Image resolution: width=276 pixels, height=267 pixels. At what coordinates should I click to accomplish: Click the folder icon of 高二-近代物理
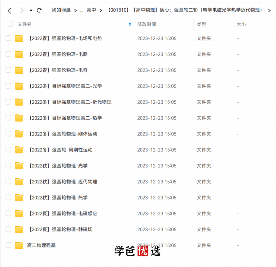(19, 102)
